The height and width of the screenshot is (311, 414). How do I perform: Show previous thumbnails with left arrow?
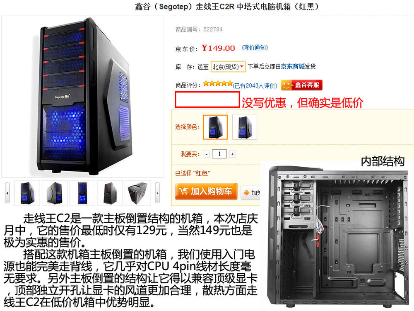point(7,193)
